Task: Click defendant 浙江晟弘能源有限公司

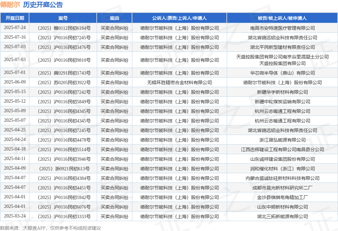Action: click(x=283, y=140)
